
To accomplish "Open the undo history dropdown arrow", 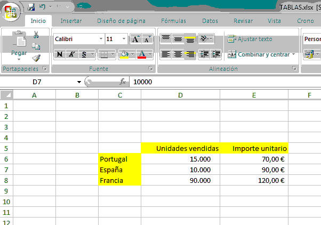I will (x=50, y=7).
